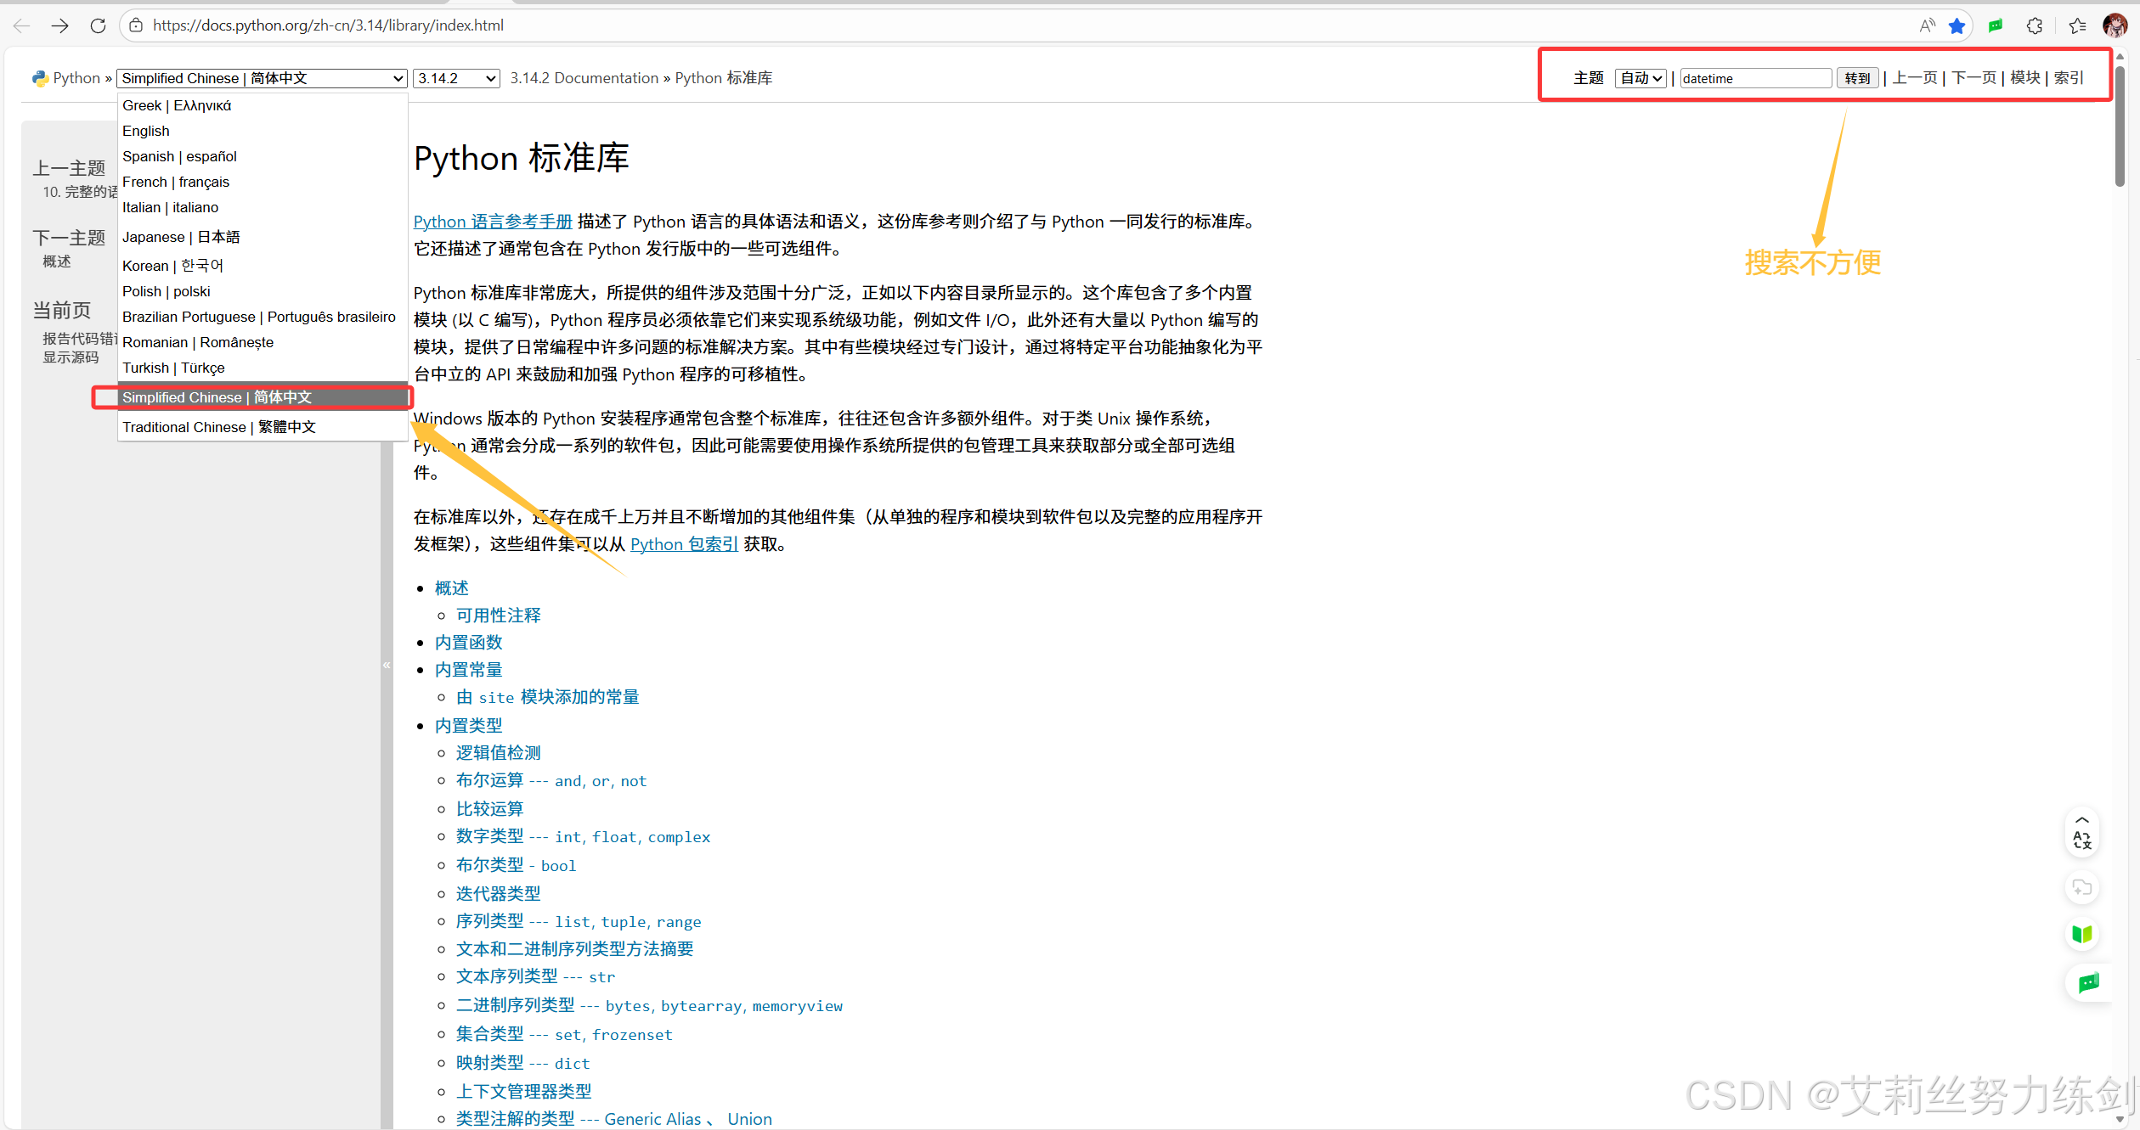
Task: Open the favorites list icon in toolbar
Action: pyautogui.click(x=2077, y=25)
